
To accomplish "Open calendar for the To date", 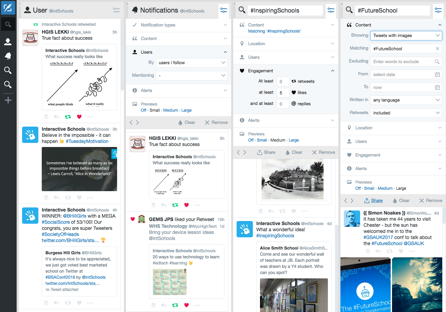I will (438, 87).
